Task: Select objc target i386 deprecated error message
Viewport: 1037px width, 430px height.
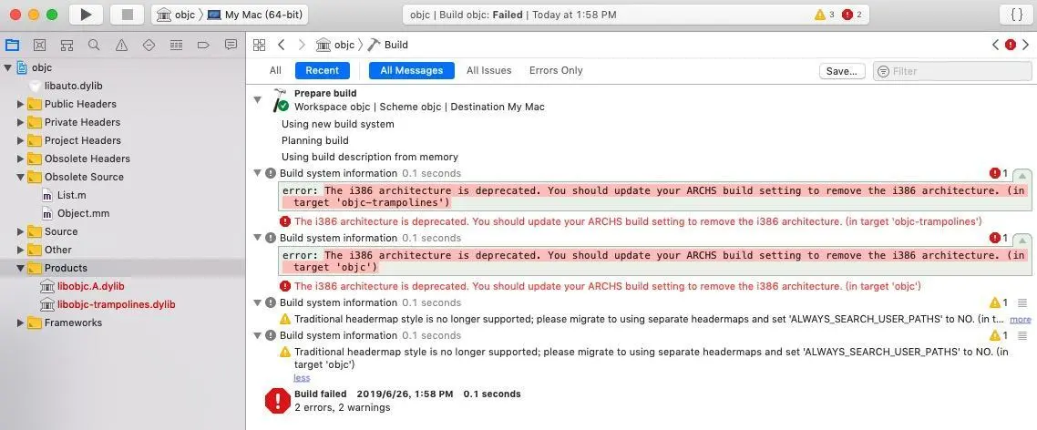Action: coord(608,286)
